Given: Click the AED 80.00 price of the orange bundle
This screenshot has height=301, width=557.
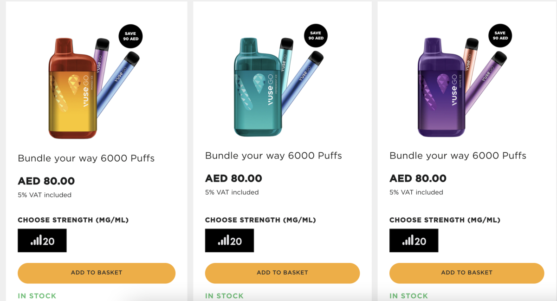Looking at the screenshot, I should click(46, 181).
